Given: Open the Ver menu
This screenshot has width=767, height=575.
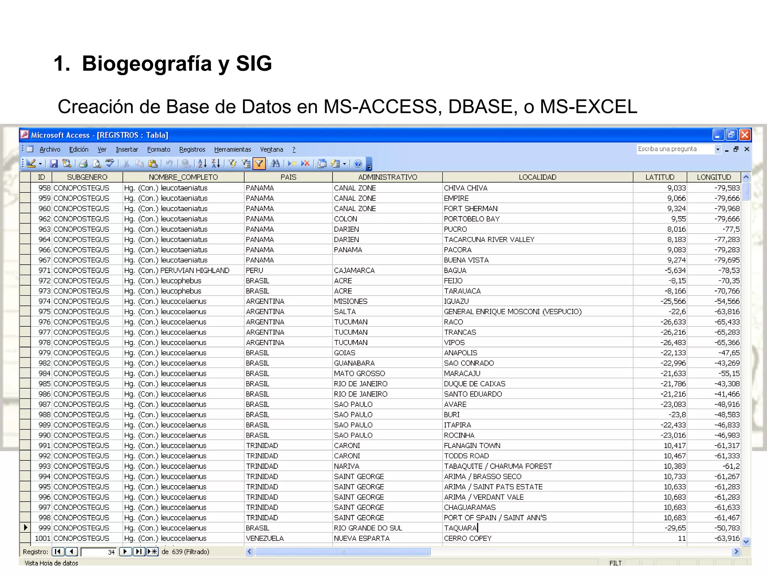Looking at the screenshot, I should [x=102, y=149].
